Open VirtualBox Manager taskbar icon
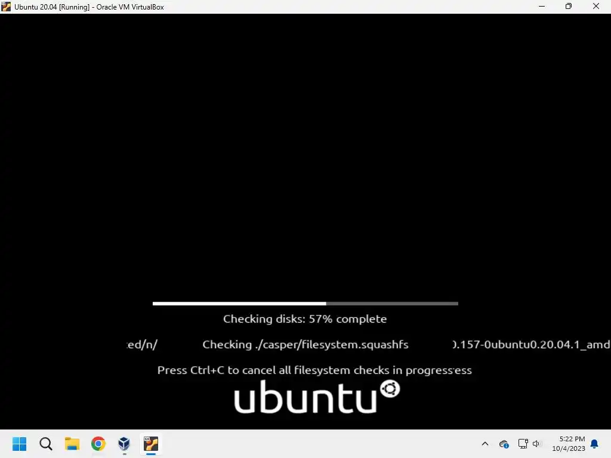The image size is (611, 458). pos(124,444)
